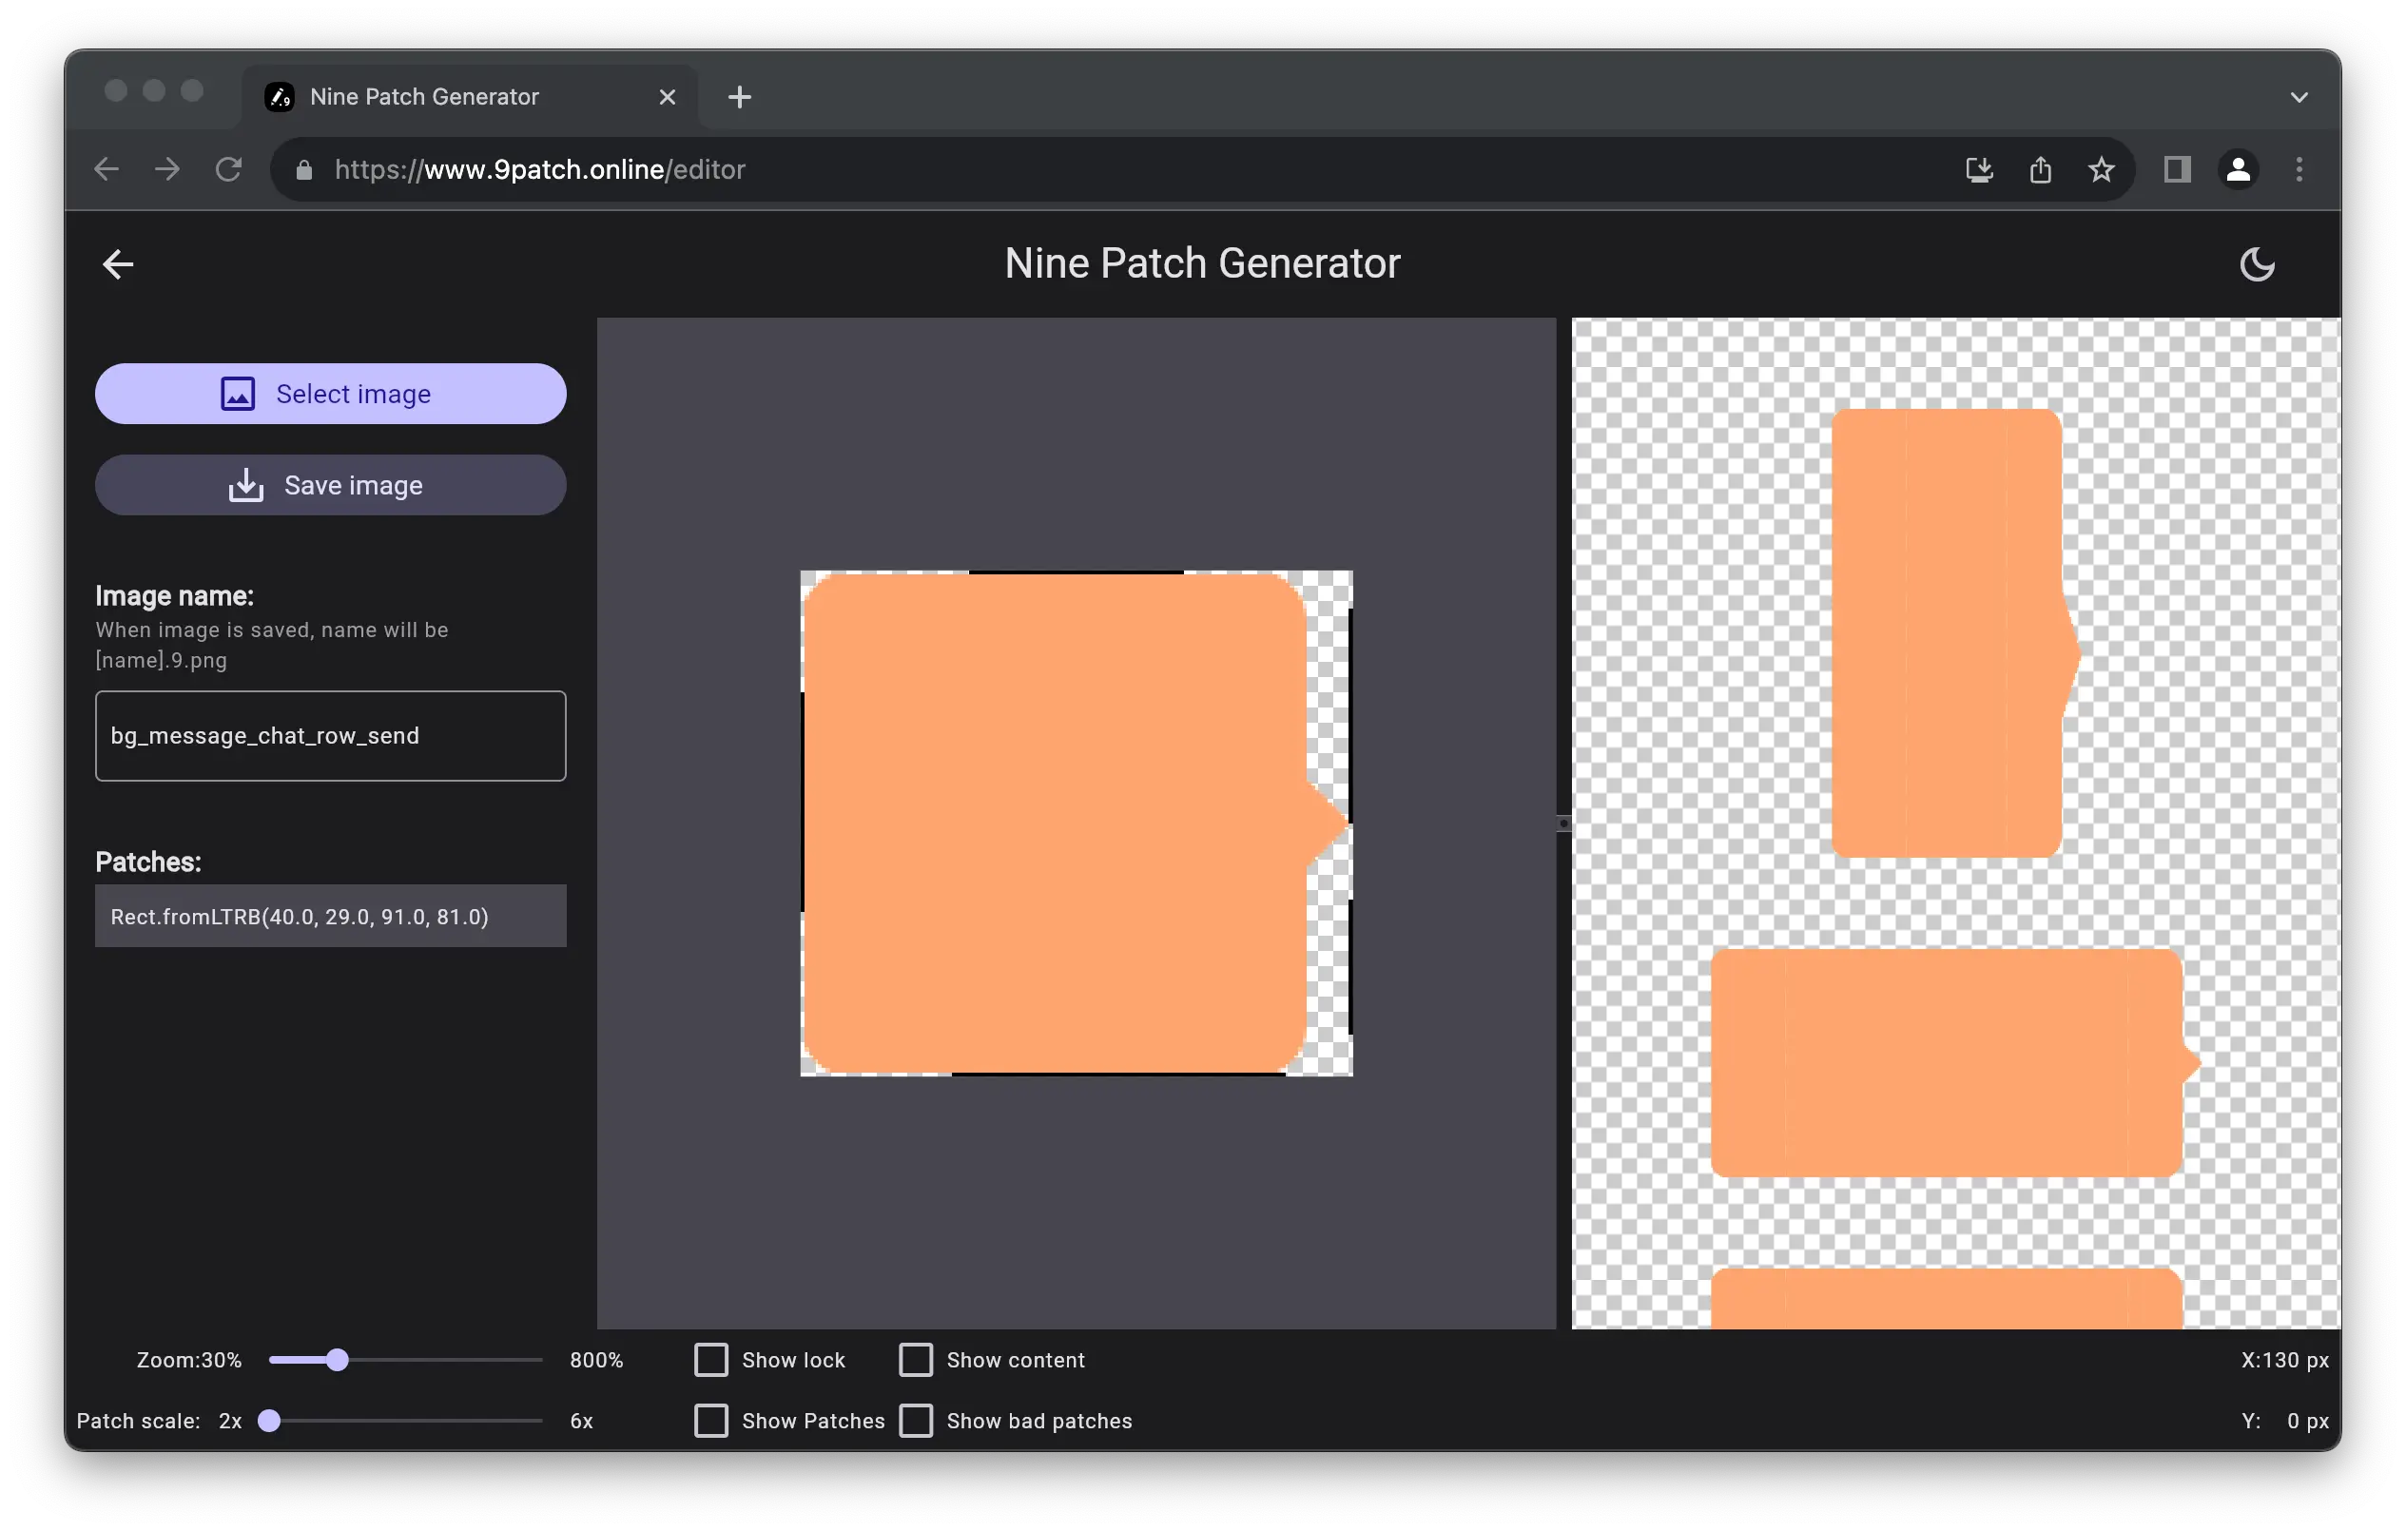
Task: Click the wide preview bubble thumbnail
Action: [1955, 1063]
